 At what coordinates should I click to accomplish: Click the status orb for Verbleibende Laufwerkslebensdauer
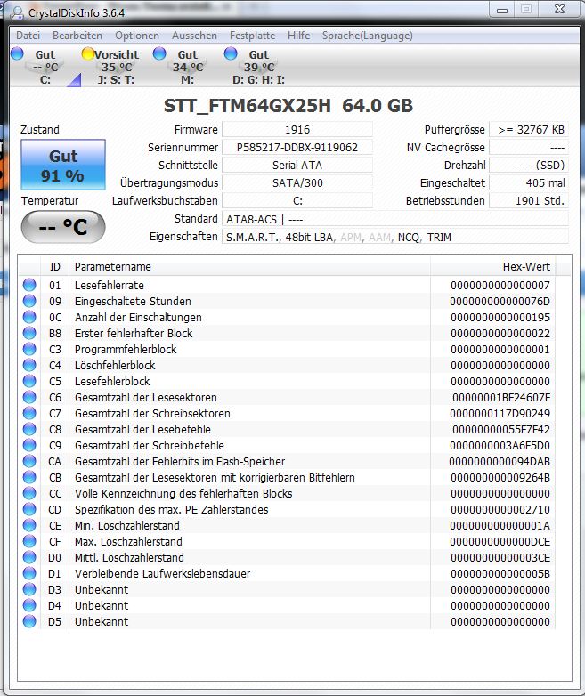[29, 573]
